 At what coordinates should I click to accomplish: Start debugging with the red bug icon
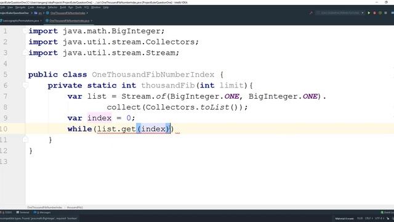point(374,13)
